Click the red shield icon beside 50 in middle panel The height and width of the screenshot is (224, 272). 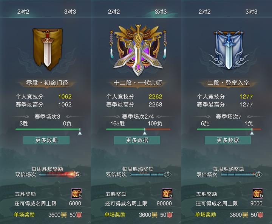point(170,215)
